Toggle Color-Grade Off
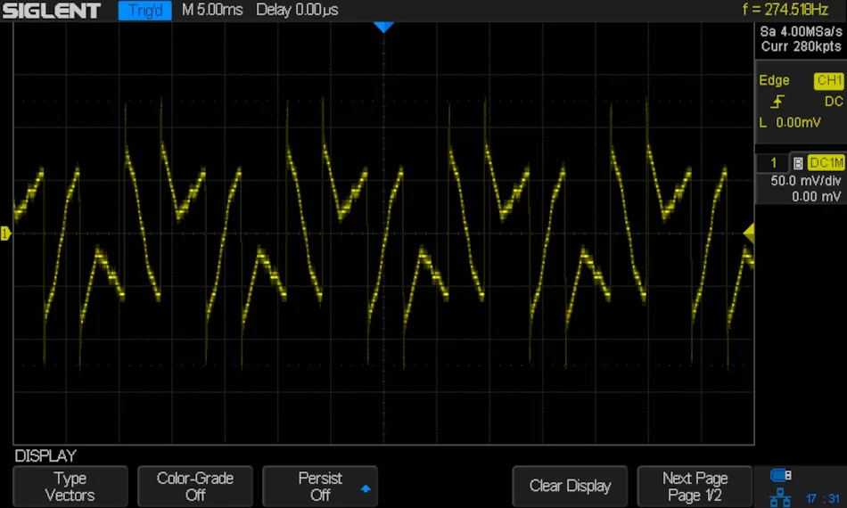The width and height of the screenshot is (847, 508). 195,487
